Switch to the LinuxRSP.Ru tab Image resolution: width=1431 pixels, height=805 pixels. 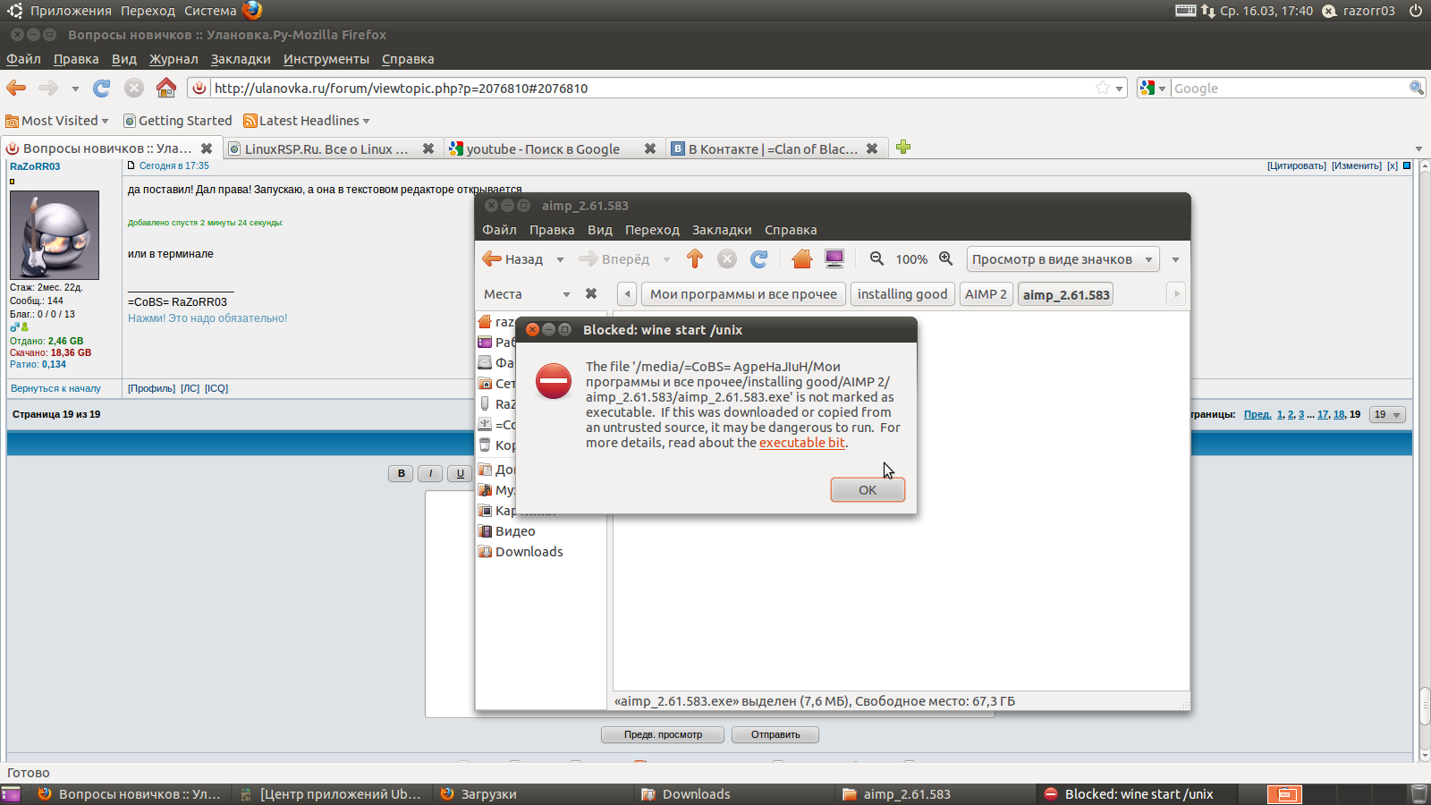point(326,148)
